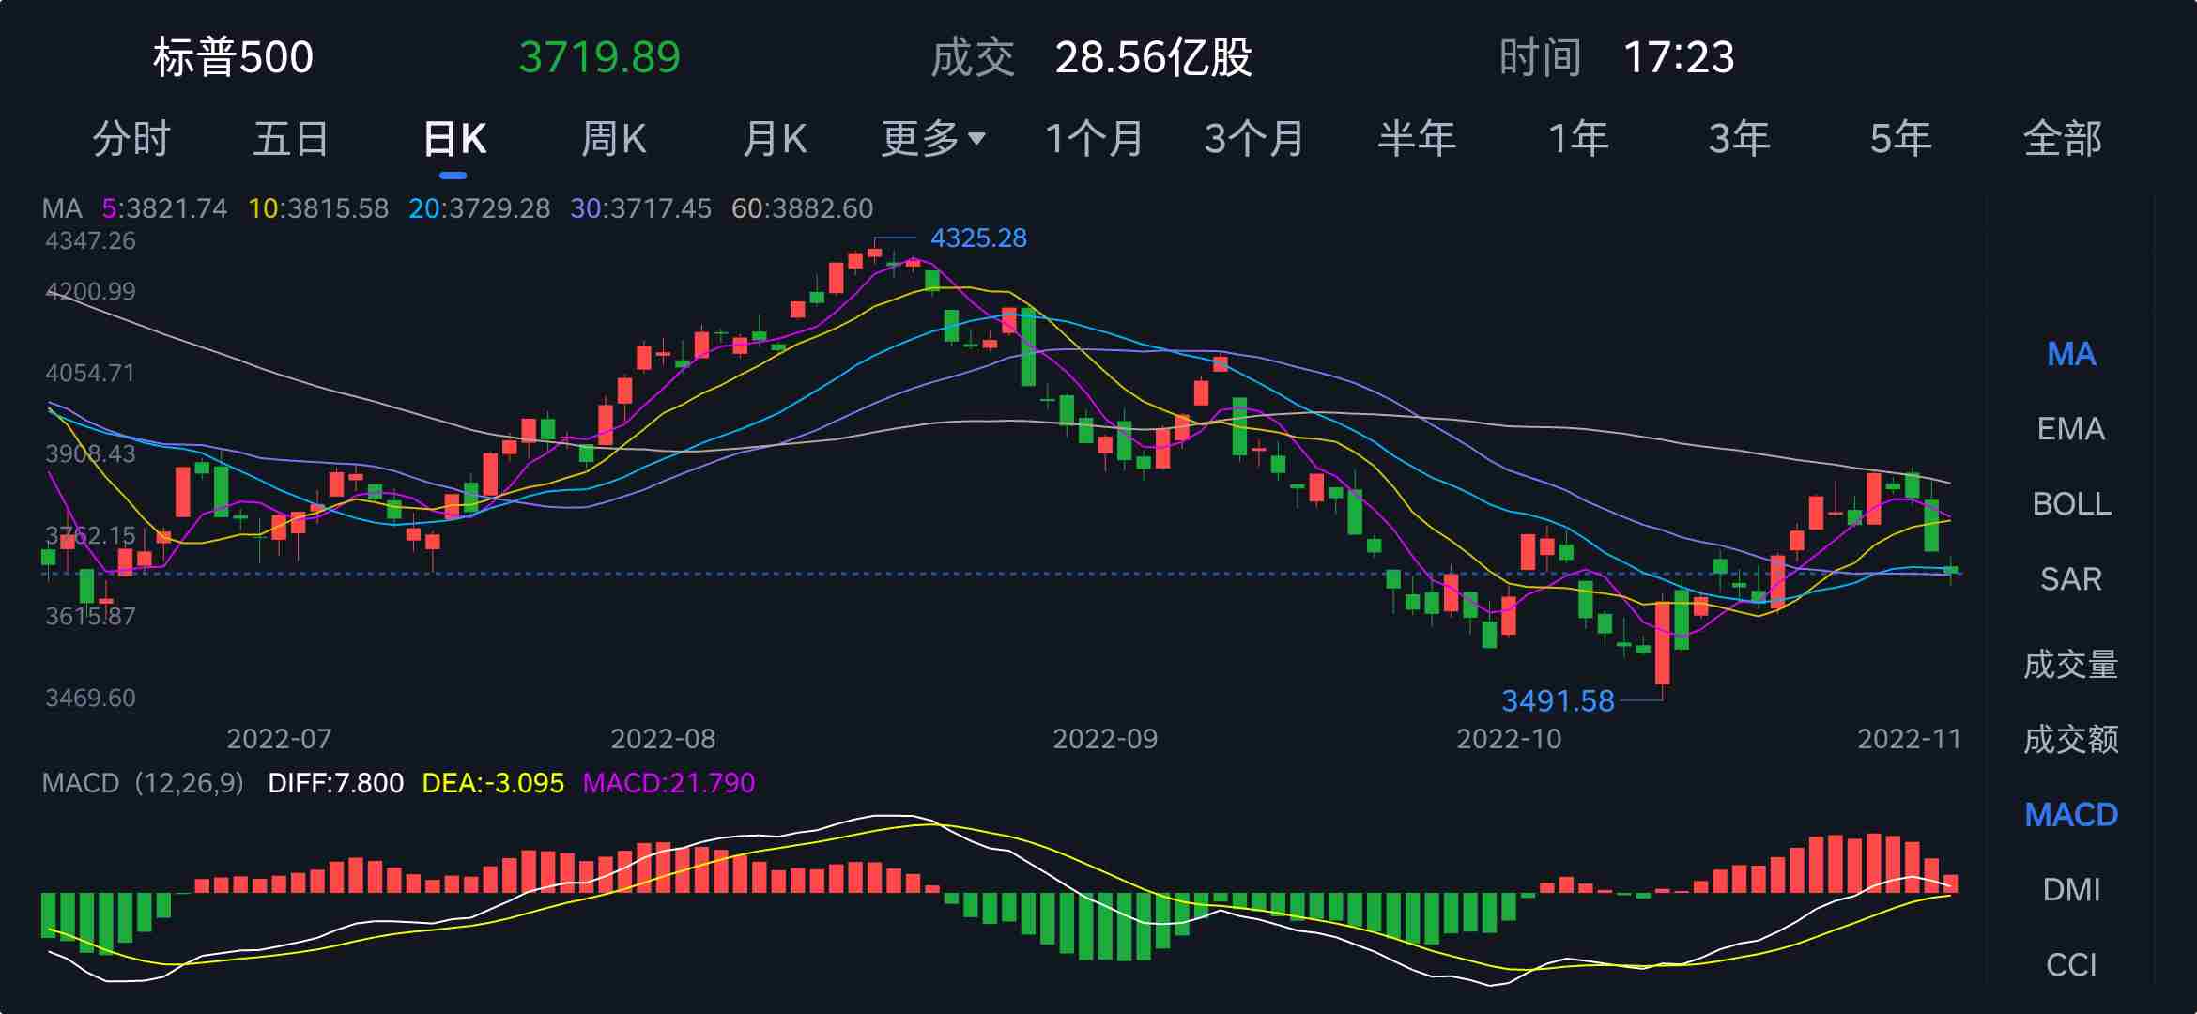Set the range to 5年
The width and height of the screenshot is (2197, 1014).
tap(1900, 139)
